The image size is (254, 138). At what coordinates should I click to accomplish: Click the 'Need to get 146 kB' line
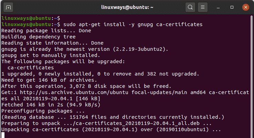[x=49, y=80]
